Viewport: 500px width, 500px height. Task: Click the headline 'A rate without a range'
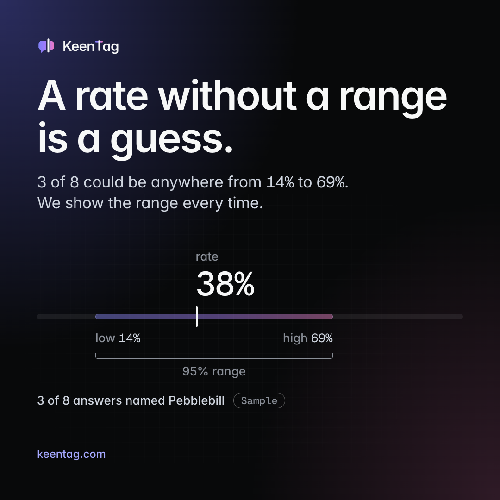(x=242, y=96)
